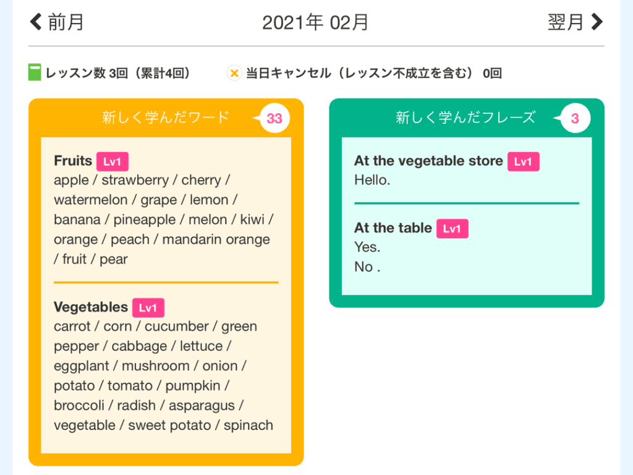Click the previous month chevron arrow
633x475 pixels.
point(35,22)
